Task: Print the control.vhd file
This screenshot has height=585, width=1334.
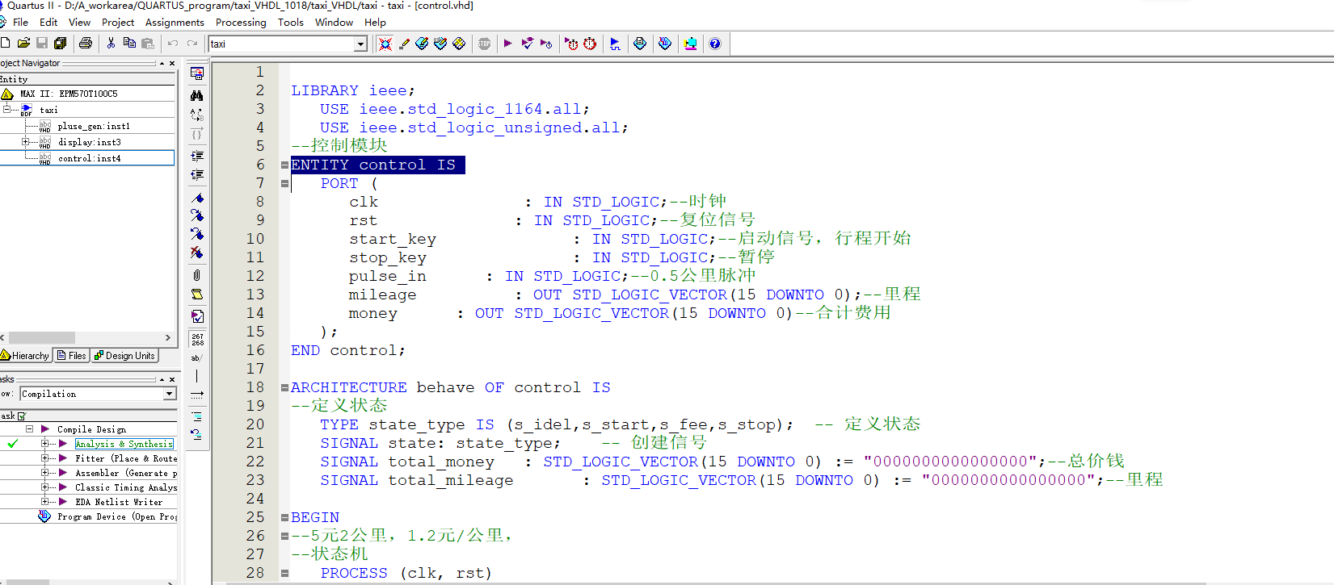Action: [x=86, y=44]
